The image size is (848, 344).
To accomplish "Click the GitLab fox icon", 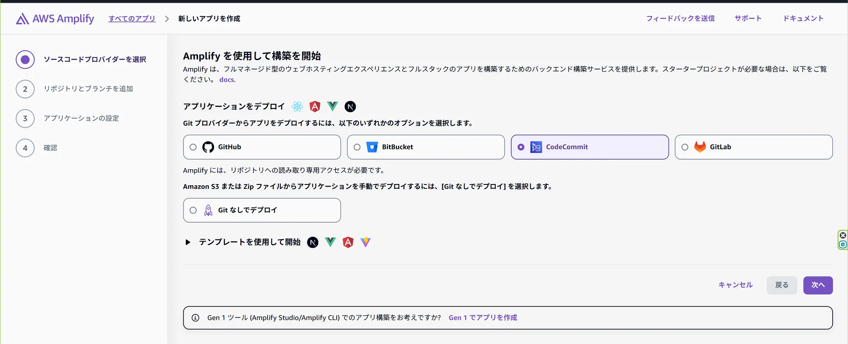I will point(700,147).
